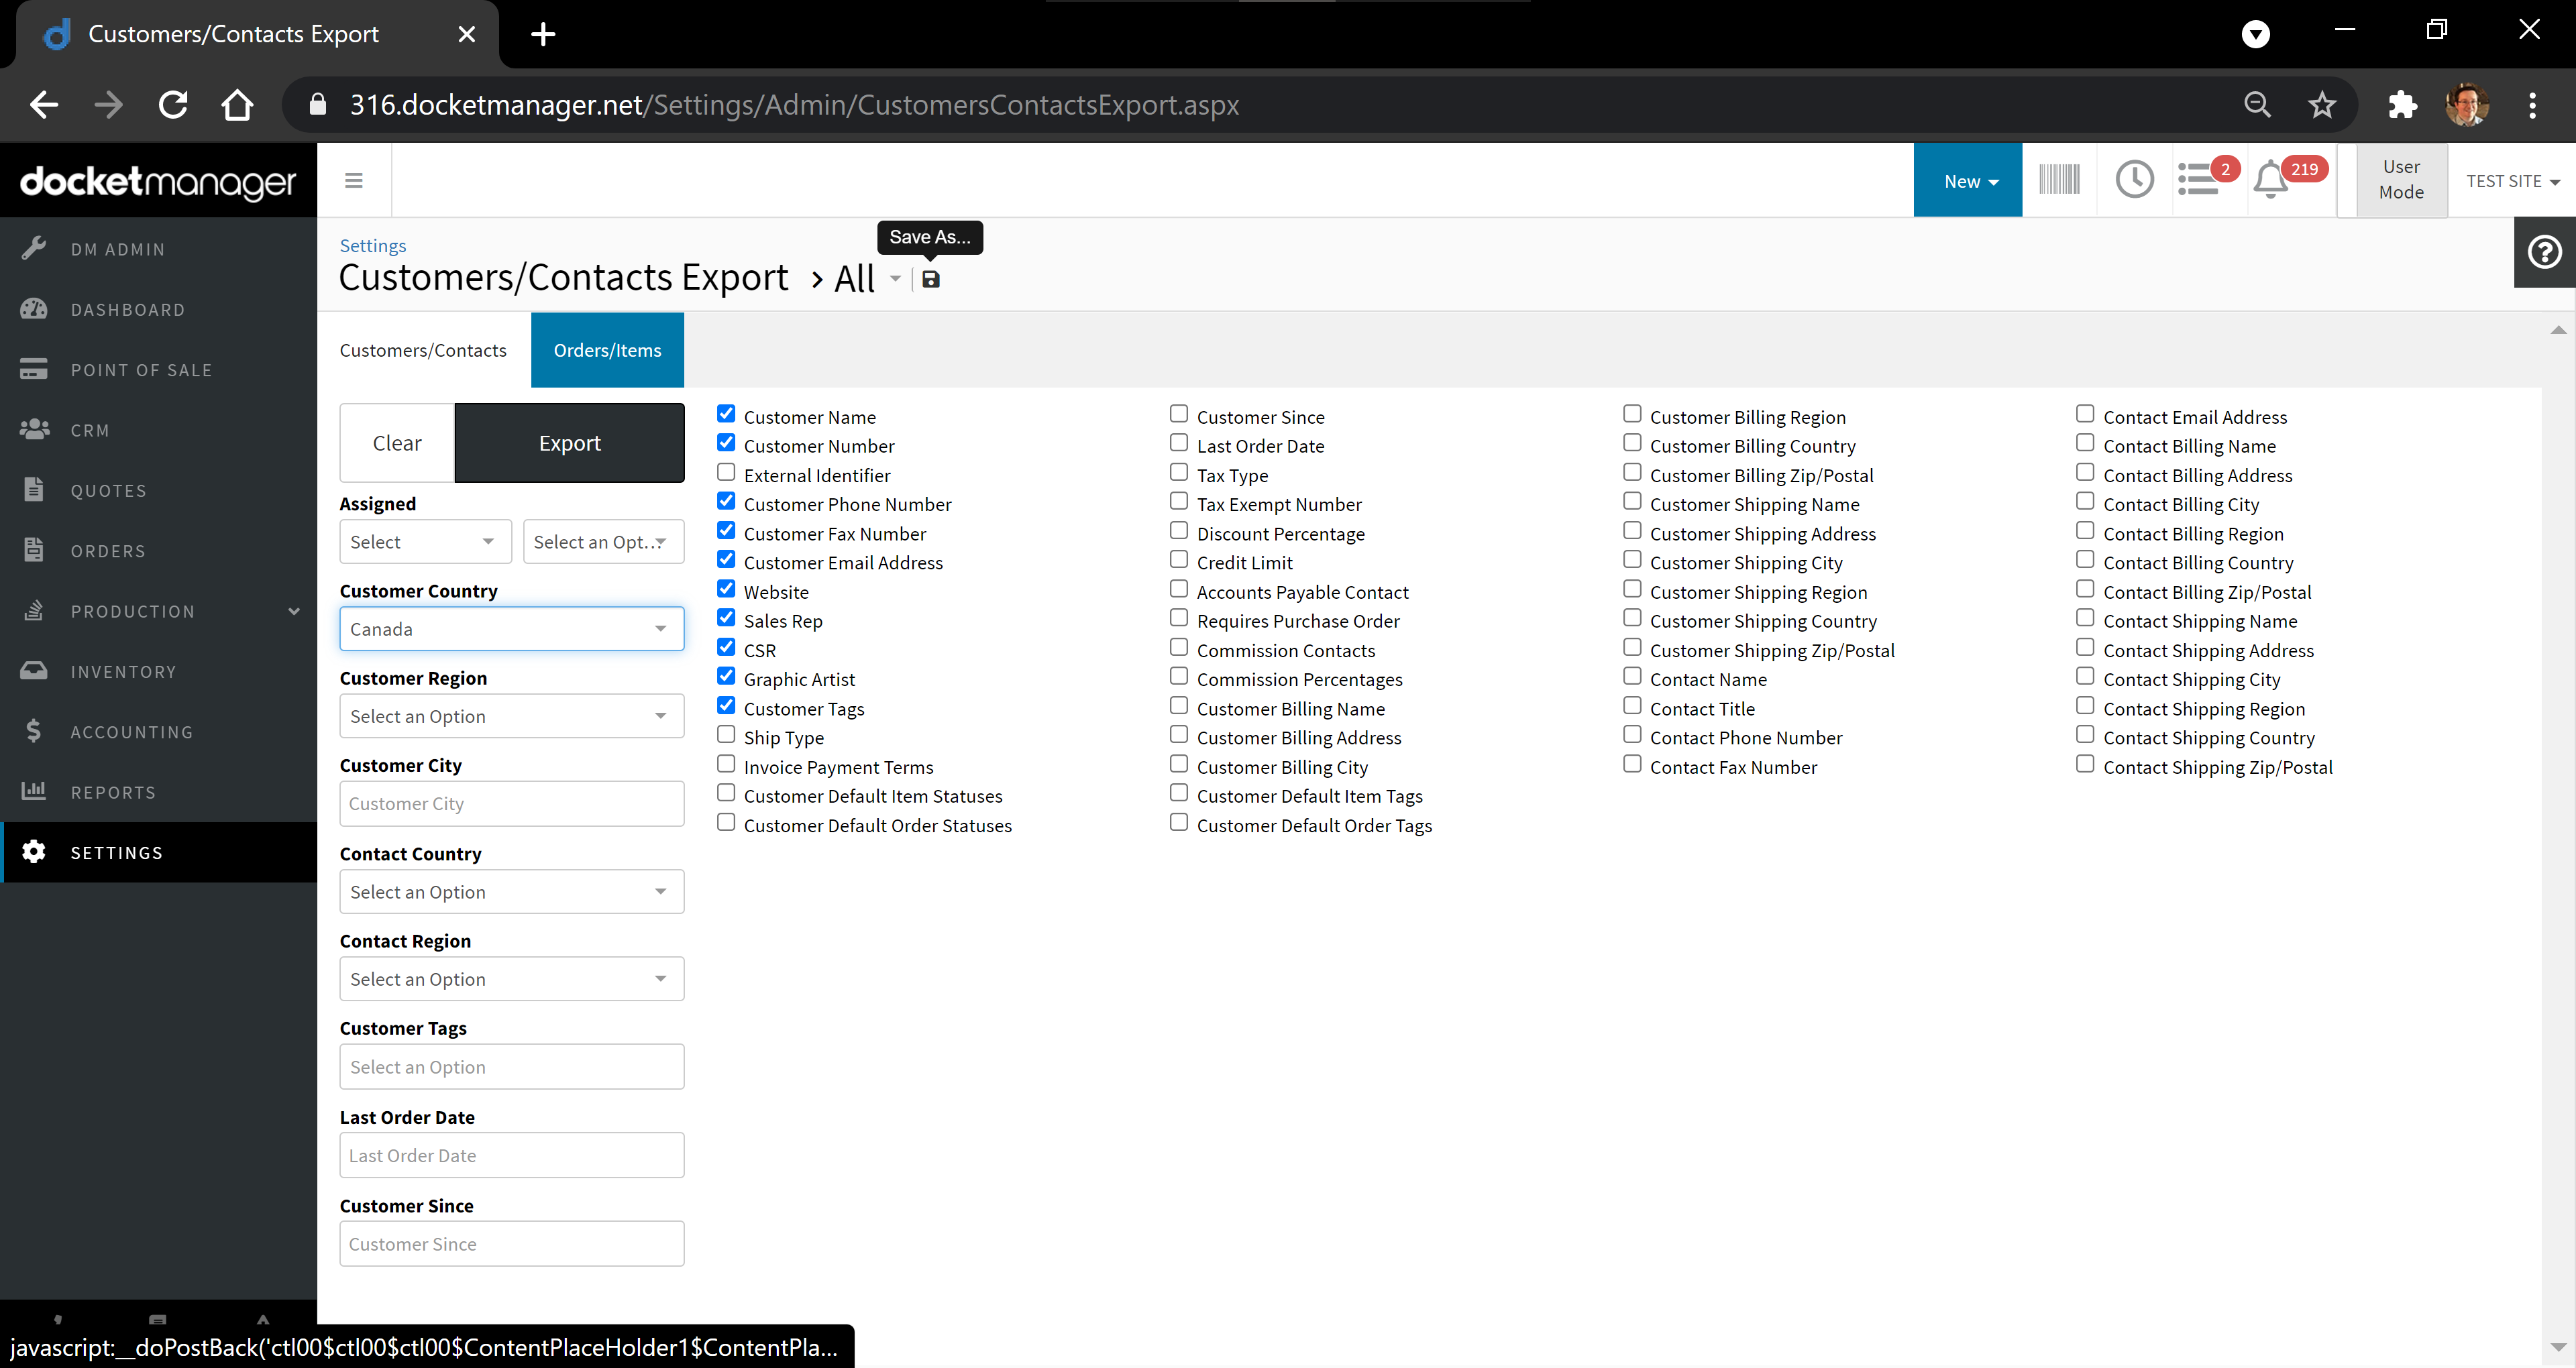The width and height of the screenshot is (2576, 1368).
Task: Uncheck the Customer Tags checkbox
Action: point(726,706)
